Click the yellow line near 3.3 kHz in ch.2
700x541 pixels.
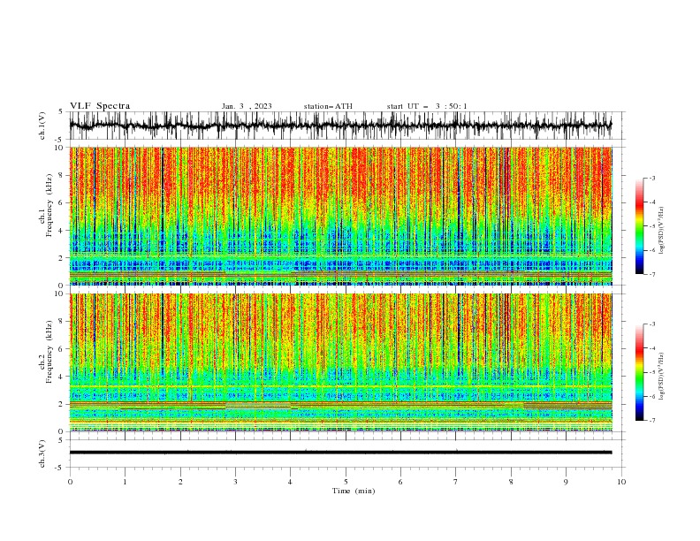pyautogui.click(x=340, y=385)
